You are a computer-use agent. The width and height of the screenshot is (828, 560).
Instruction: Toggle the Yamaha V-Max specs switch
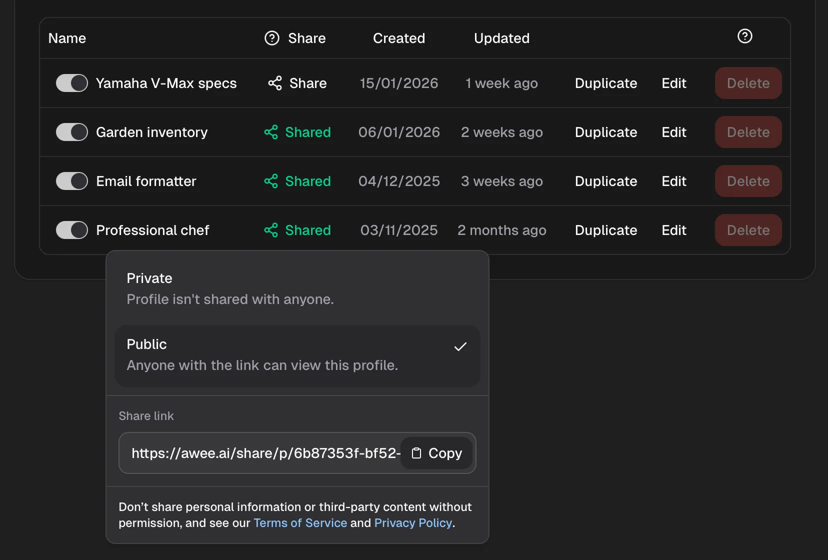click(x=71, y=83)
